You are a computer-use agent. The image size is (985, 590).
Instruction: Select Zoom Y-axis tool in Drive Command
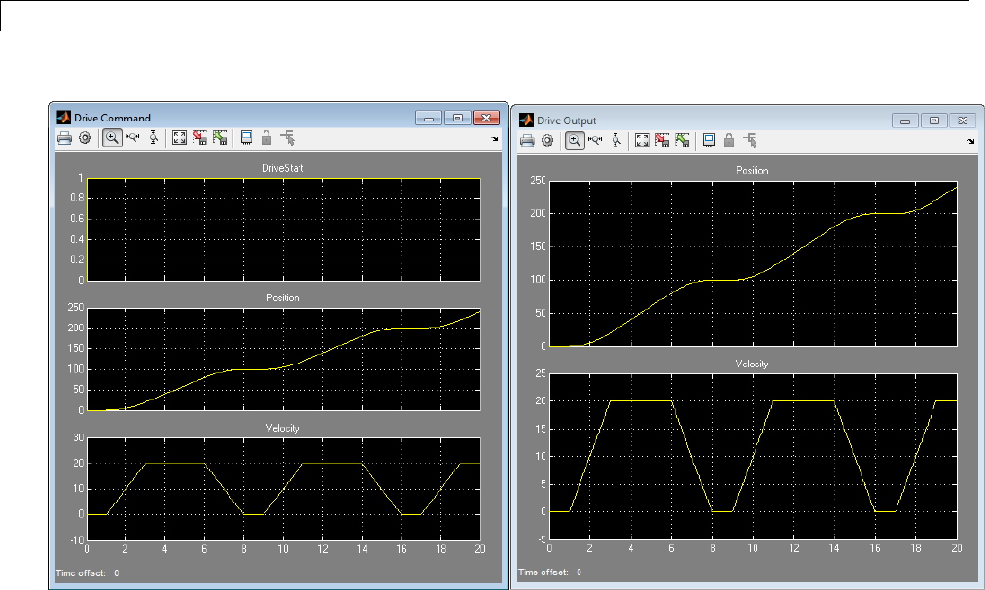coord(154,138)
